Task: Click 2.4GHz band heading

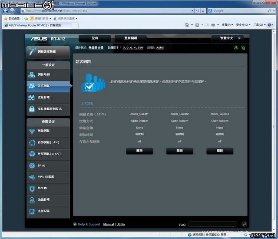Action: [x=87, y=104]
